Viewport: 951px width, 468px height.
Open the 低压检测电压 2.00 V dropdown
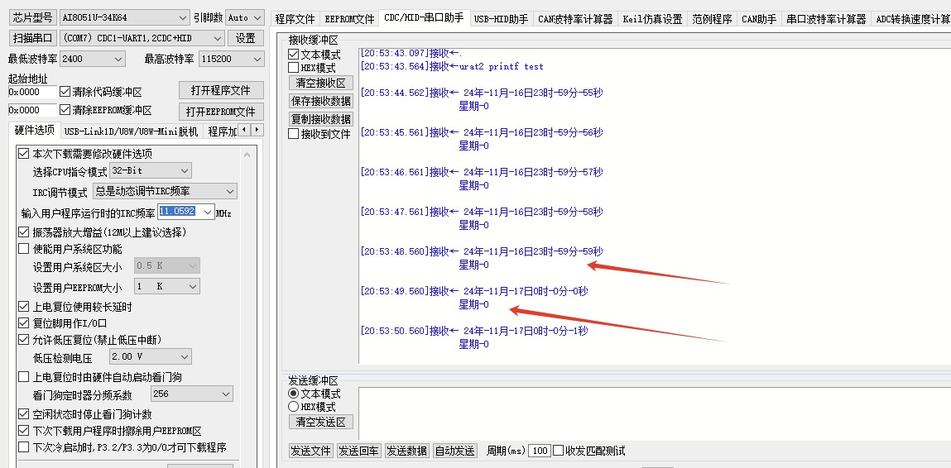pos(150,356)
